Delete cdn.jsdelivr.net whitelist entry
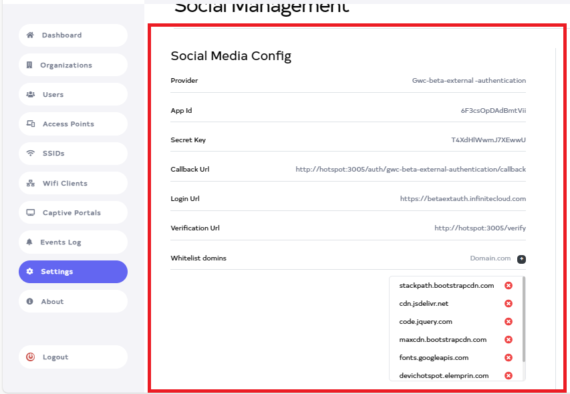 click(x=508, y=304)
